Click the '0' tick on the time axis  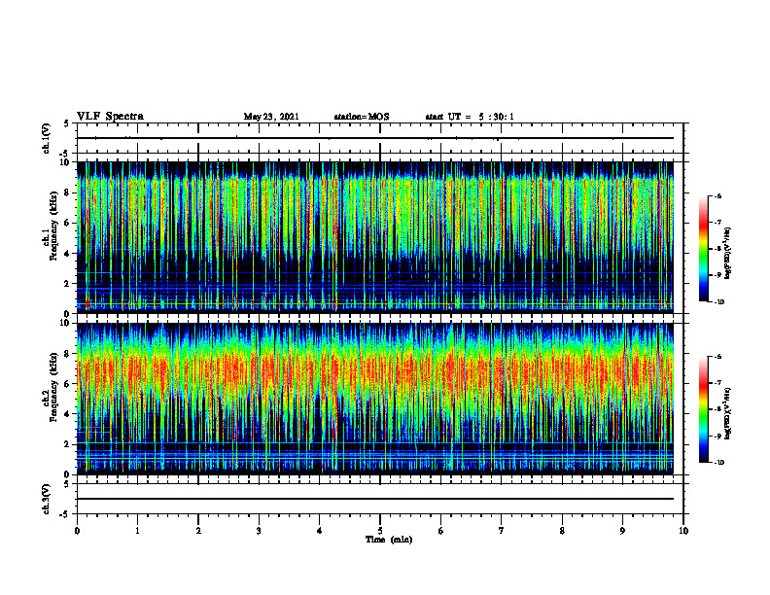(x=77, y=531)
